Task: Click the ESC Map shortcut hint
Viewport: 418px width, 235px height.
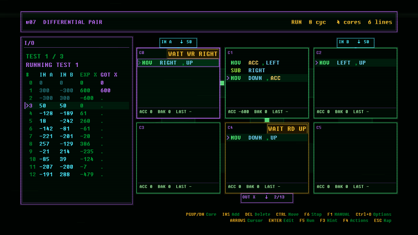Action: (x=382, y=221)
